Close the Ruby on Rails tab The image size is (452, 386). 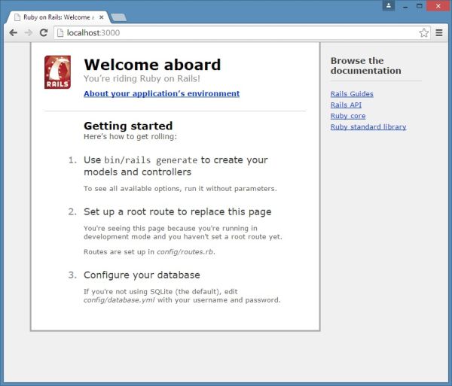click(x=102, y=17)
